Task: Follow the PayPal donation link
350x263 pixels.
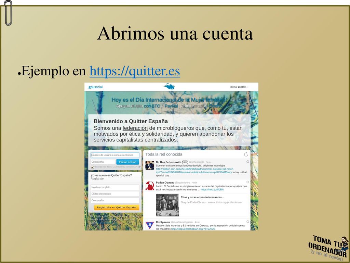Action: (171, 106)
